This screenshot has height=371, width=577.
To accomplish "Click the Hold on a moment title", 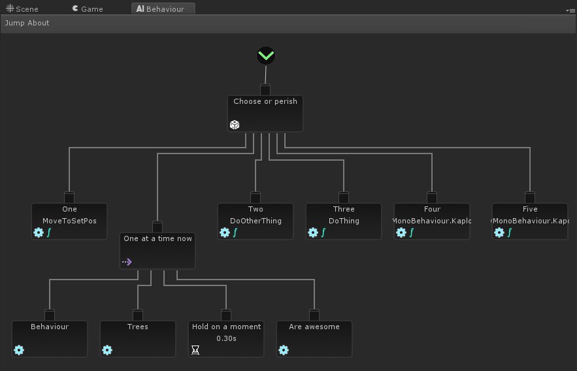I will pyautogui.click(x=226, y=327).
